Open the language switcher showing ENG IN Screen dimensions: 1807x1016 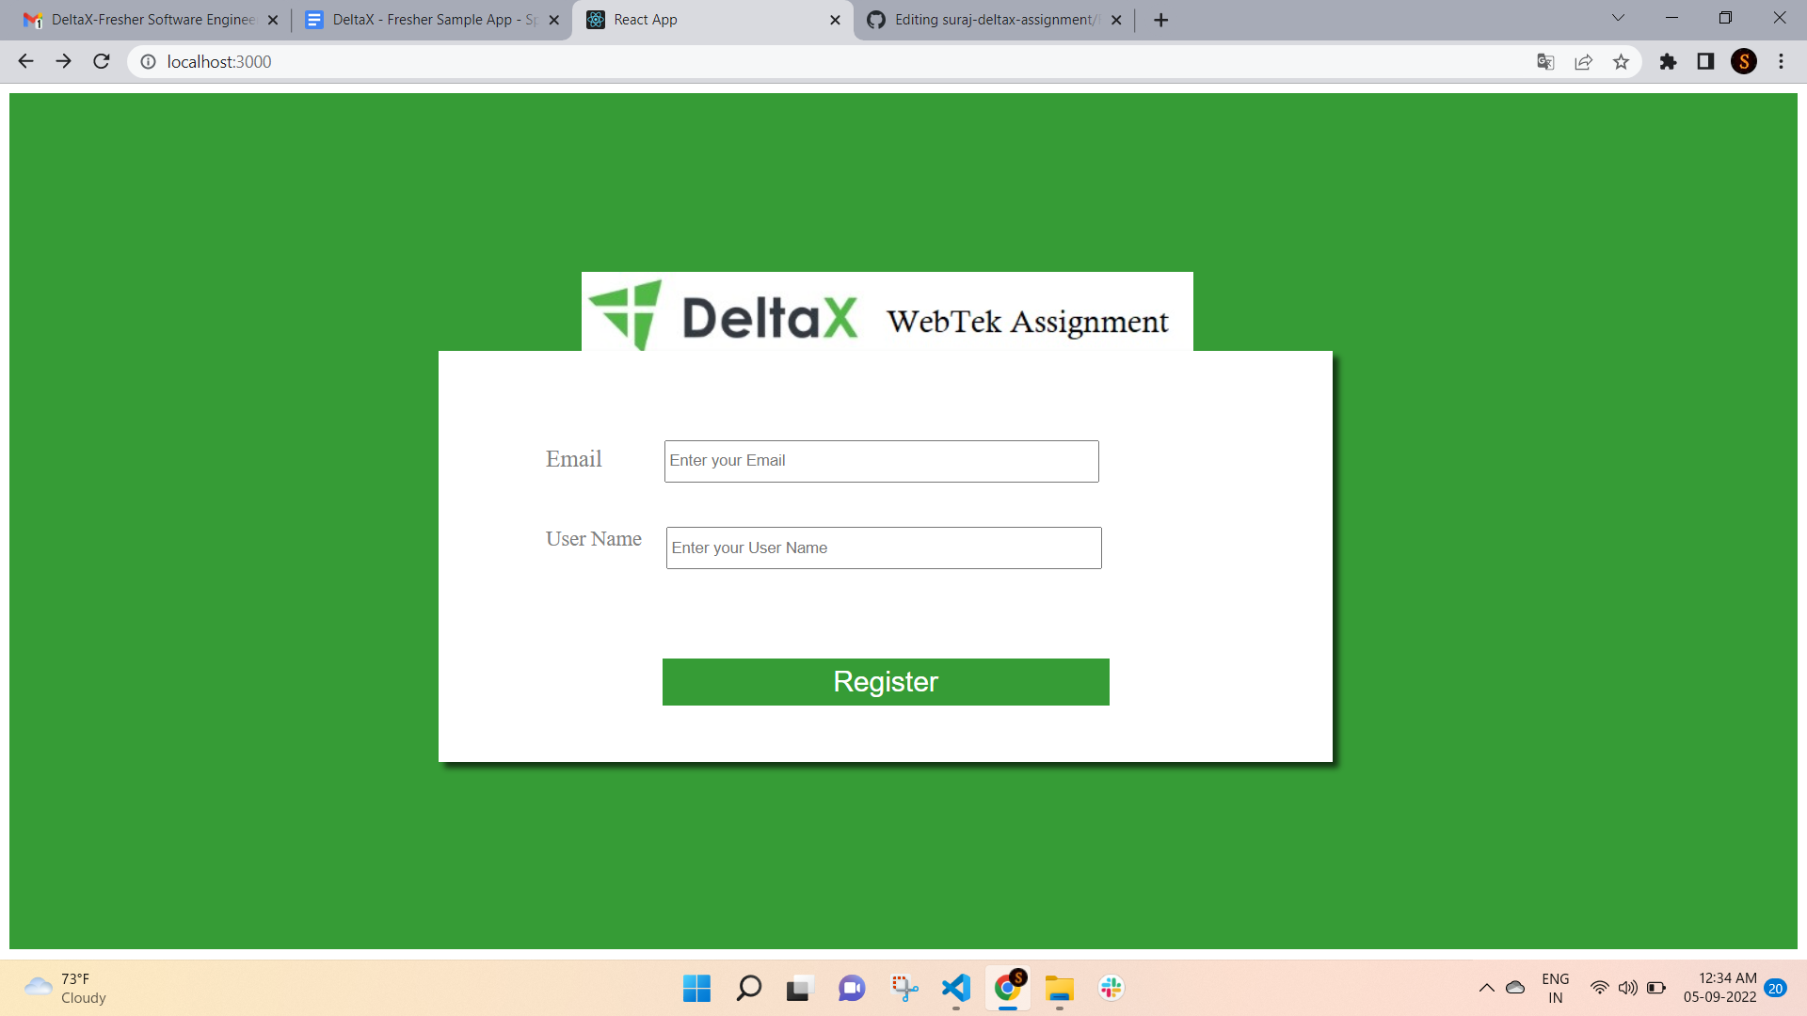1555,988
